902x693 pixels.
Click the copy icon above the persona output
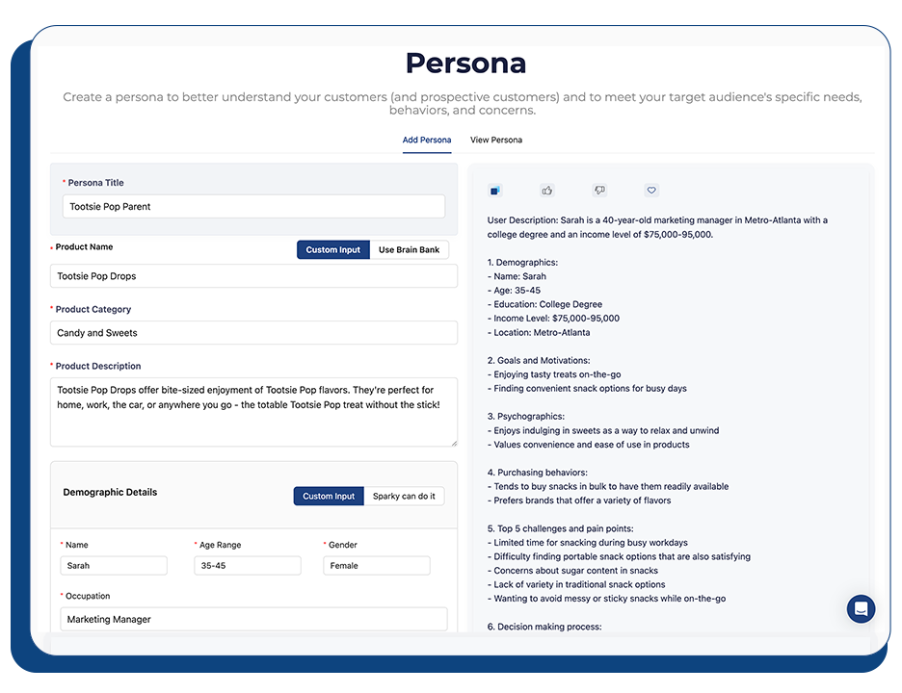point(494,191)
